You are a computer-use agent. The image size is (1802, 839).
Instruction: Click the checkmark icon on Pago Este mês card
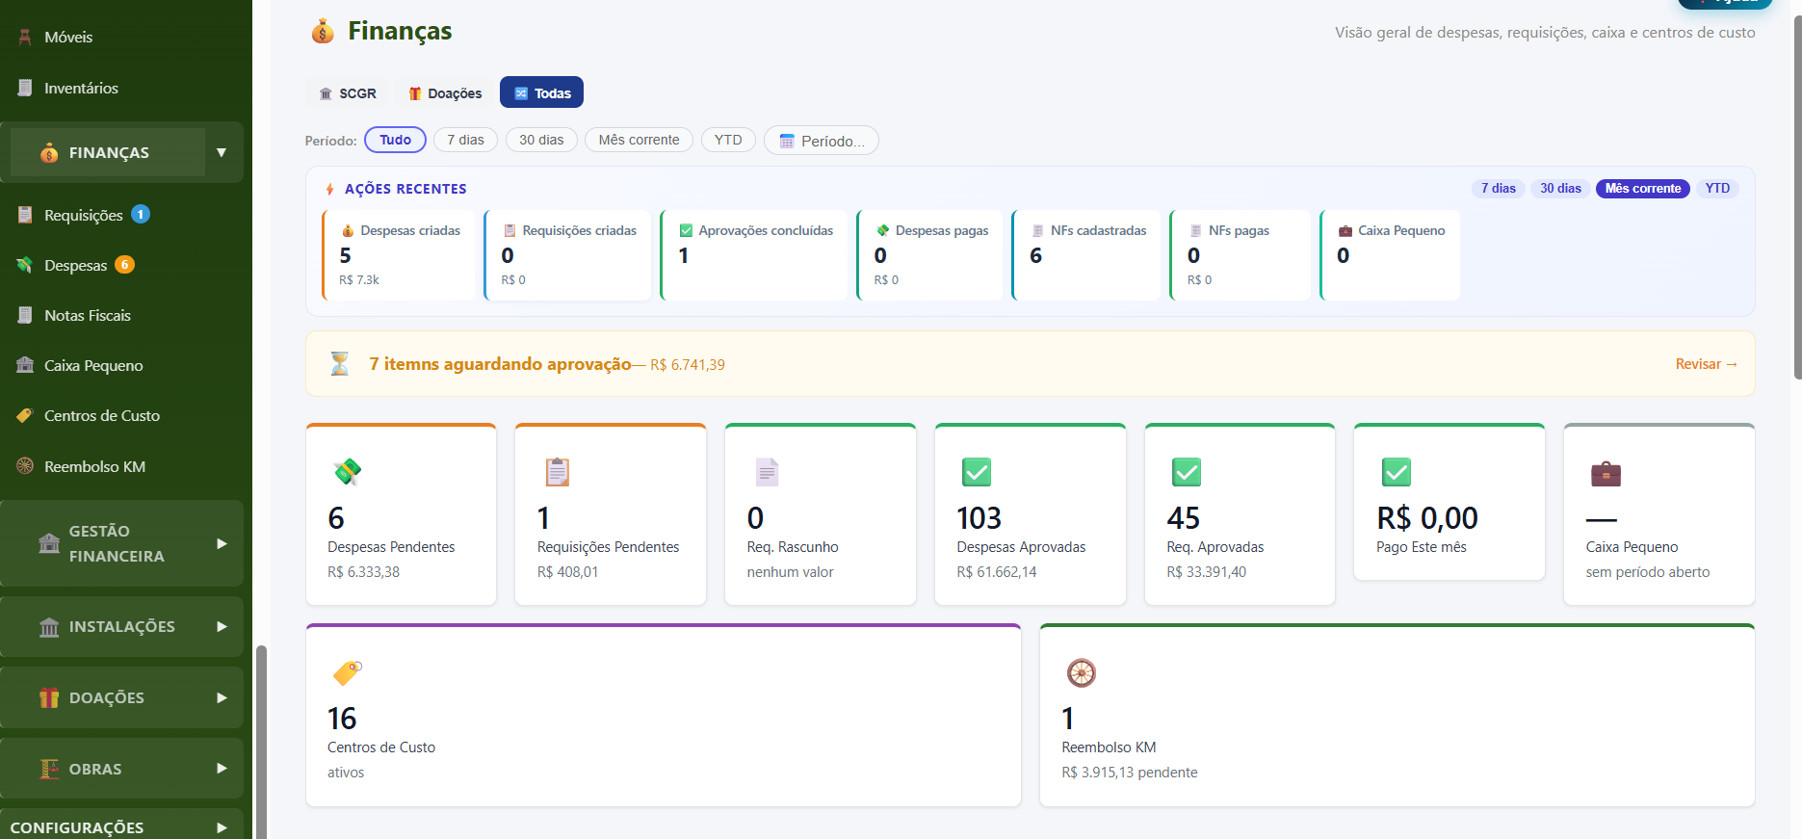[x=1397, y=472]
